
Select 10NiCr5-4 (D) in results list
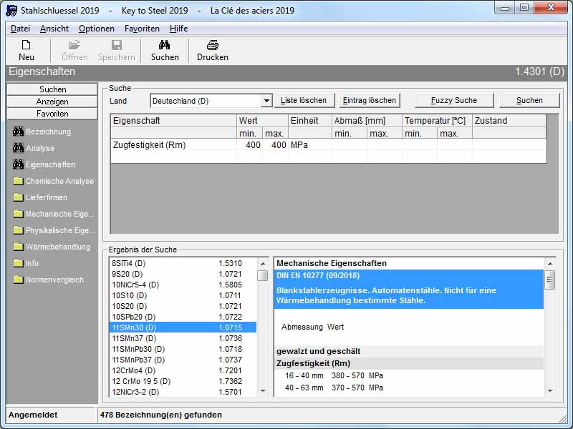click(x=183, y=285)
